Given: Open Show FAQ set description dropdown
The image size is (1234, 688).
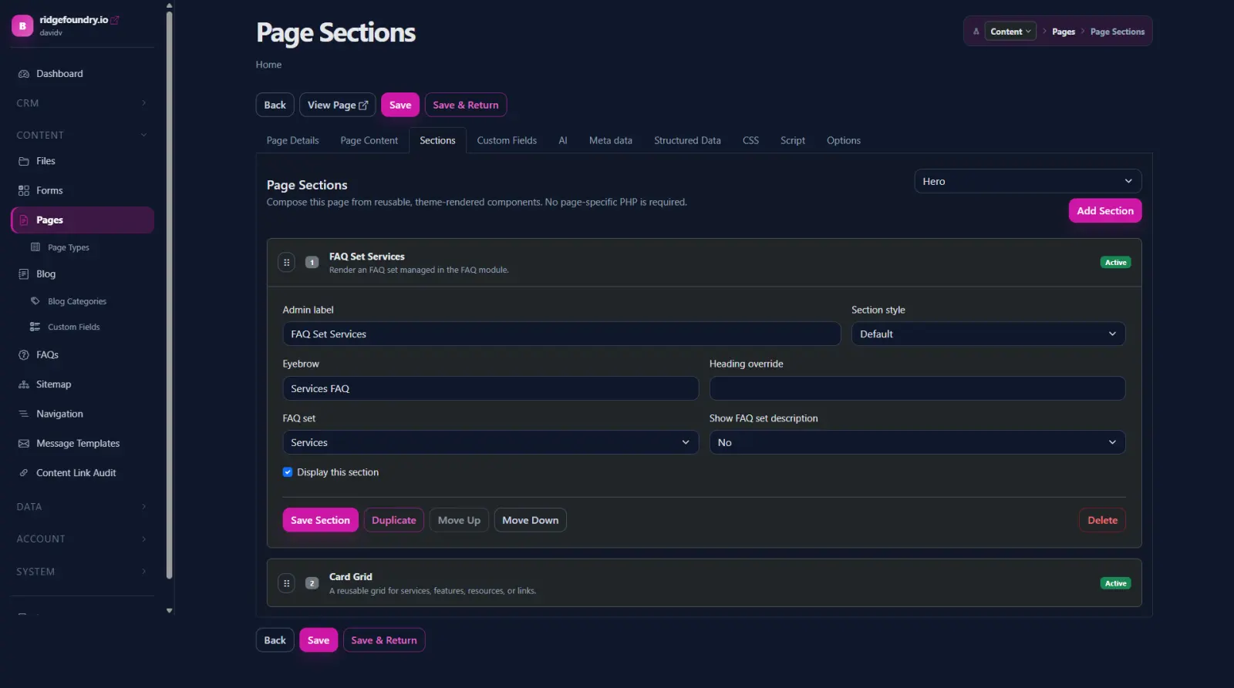Looking at the screenshot, I should coord(917,442).
